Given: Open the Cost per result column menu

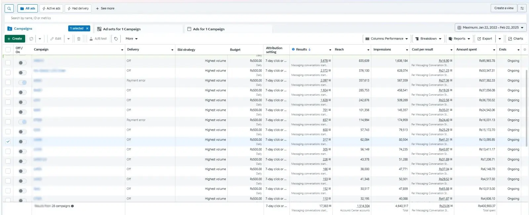Looking at the screenshot, I should coord(451,50).
